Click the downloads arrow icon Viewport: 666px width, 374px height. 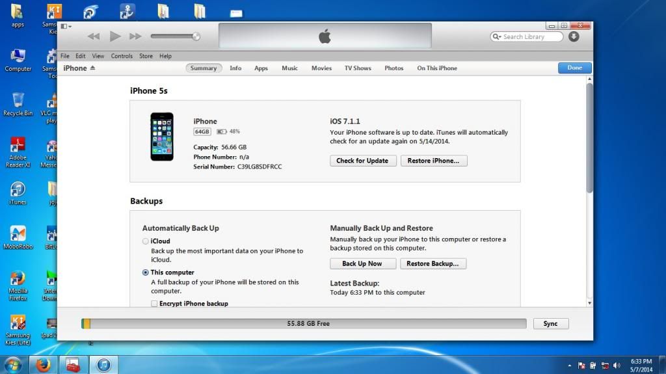[x=574, y=36]
